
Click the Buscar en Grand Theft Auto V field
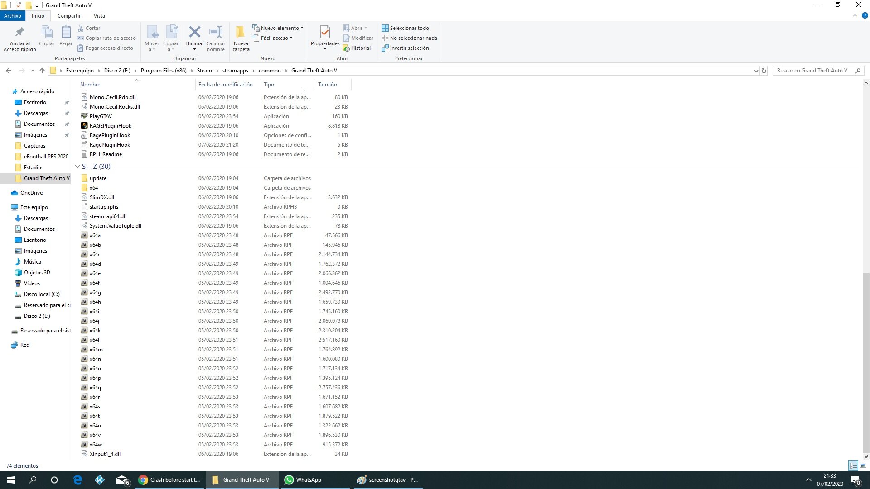pyautogui.click(x=813, y=71)
